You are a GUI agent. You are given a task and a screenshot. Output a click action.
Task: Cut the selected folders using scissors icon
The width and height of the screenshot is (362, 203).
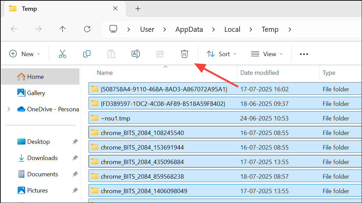(x=62, y=54)
